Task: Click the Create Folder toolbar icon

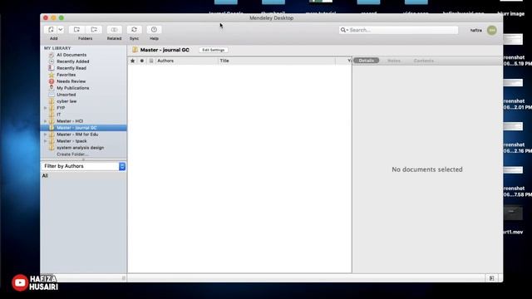Action: [x=77, y=30]
